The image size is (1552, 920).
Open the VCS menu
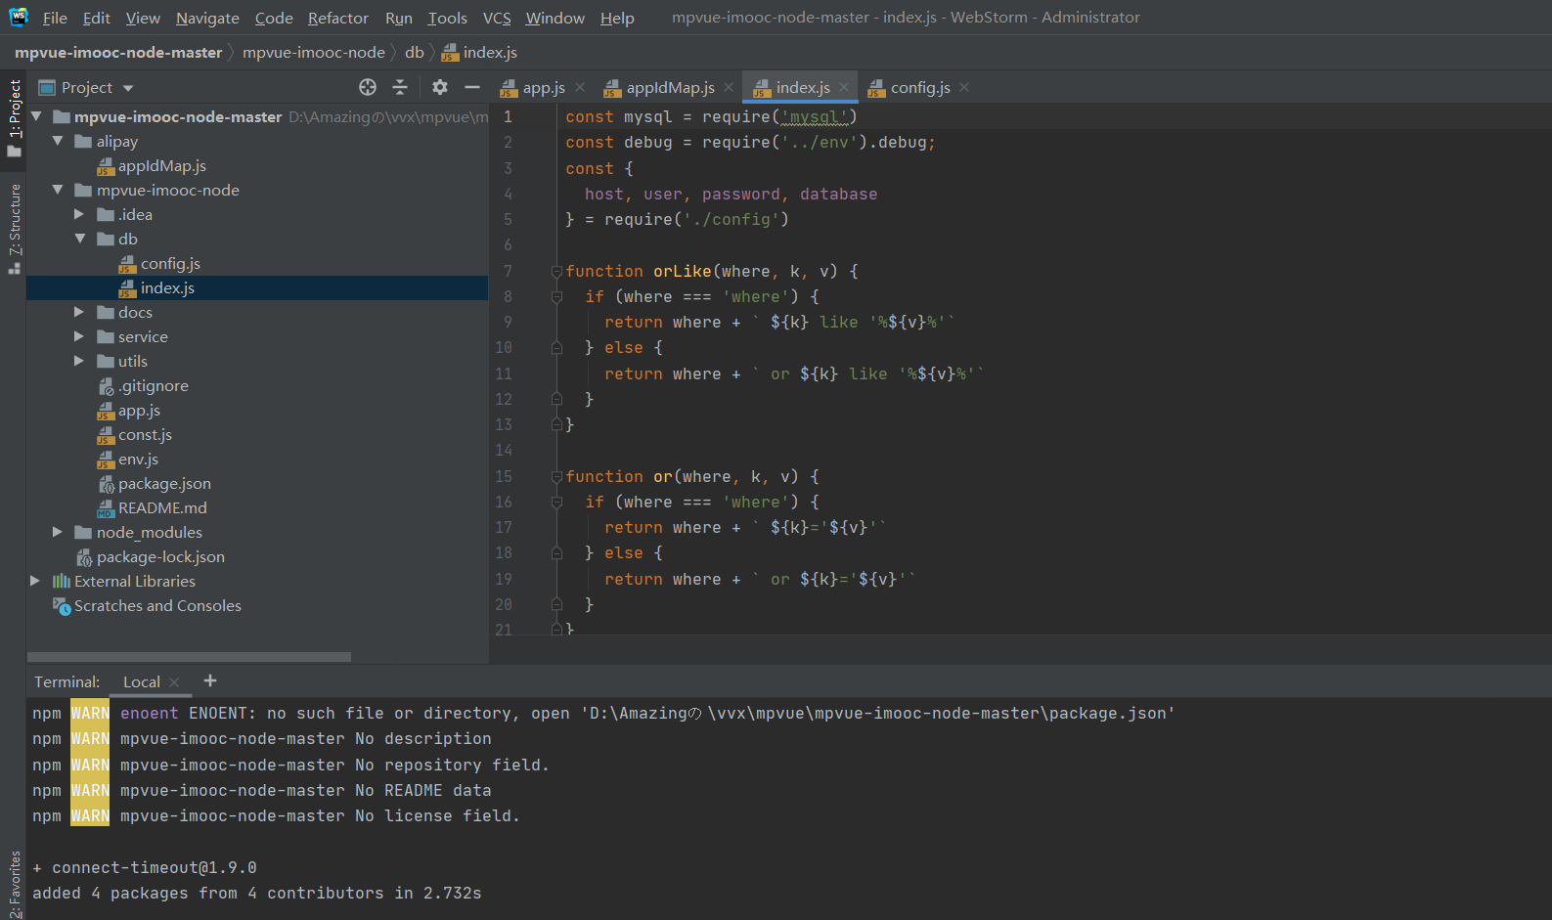[497, 18]
